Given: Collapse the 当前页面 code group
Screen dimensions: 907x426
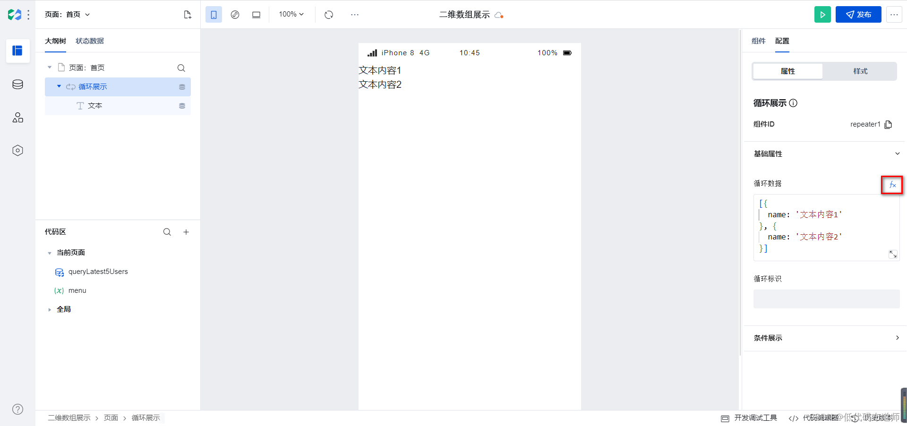Looking at the screenshot, I should click(50, 253).
